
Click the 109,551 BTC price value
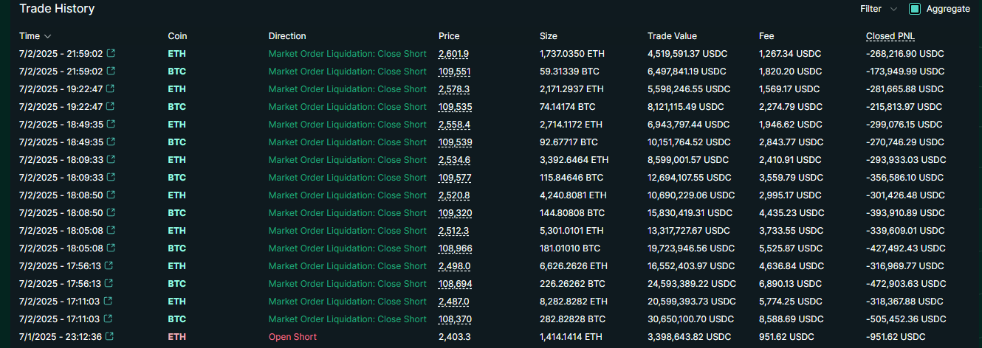455,72
